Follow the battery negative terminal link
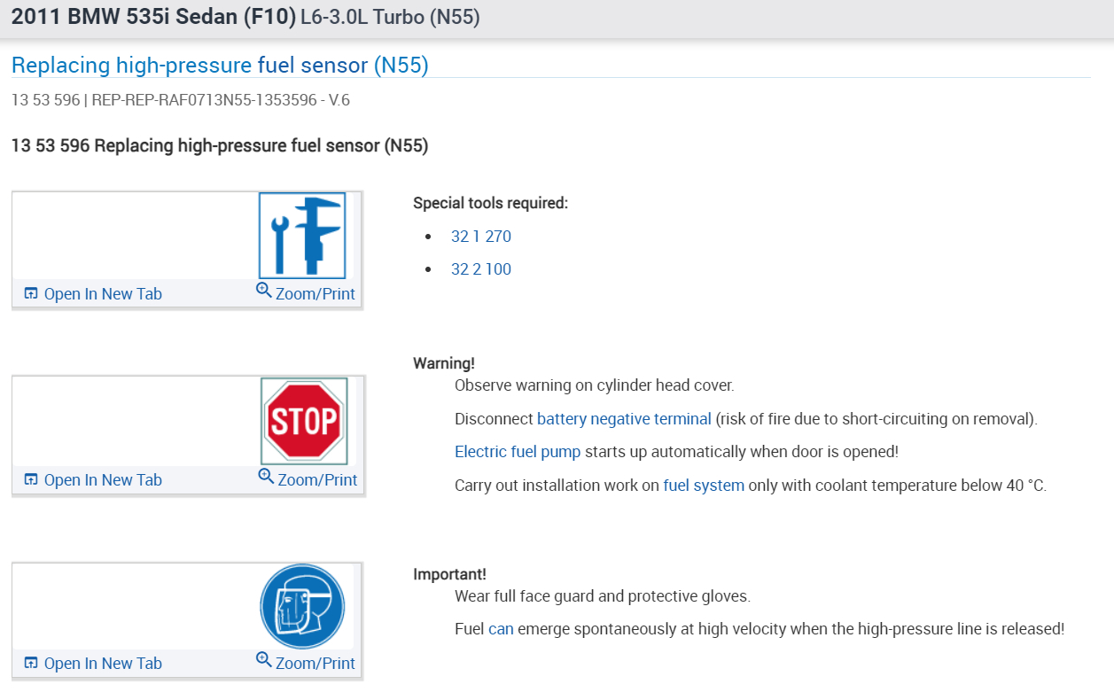Screen dimensions: 1114x692 point(624,419)
